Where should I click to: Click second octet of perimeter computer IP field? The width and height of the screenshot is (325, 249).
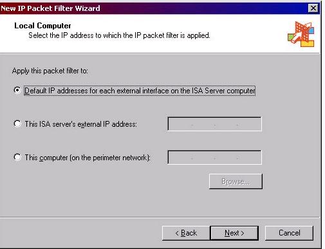[203, 158]
